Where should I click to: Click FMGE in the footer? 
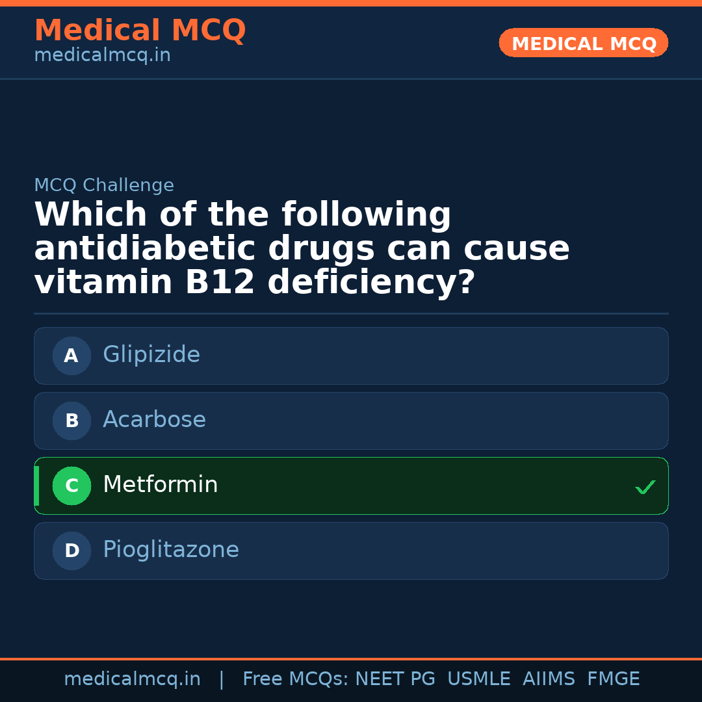pyautogui.click(x=614, y=679)
